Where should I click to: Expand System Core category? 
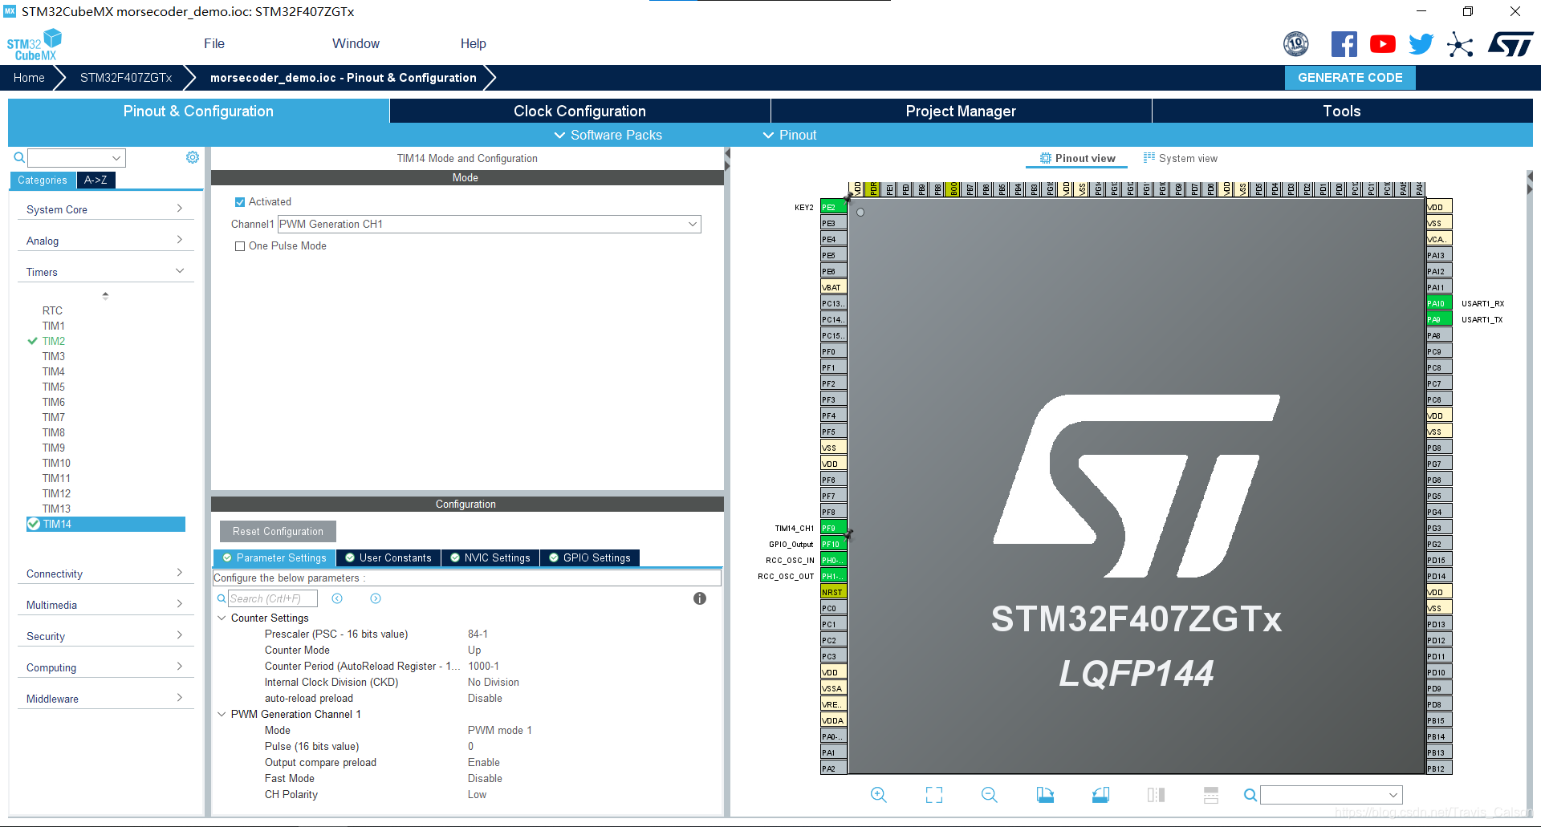[x=105, y=209]
